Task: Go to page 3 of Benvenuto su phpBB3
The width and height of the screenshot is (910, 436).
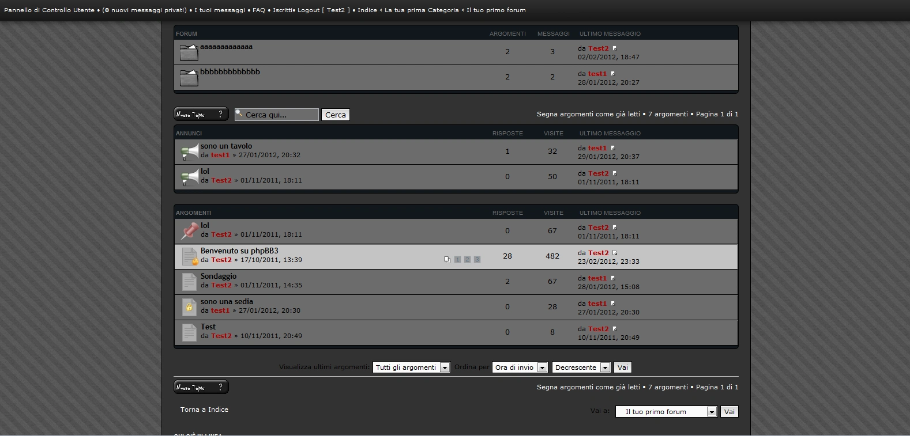Action: tap(477, 260)
